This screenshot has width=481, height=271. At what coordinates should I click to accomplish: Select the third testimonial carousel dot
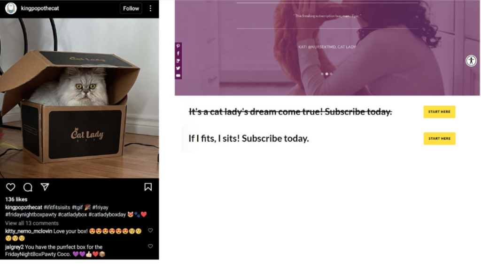coord(331,74)
